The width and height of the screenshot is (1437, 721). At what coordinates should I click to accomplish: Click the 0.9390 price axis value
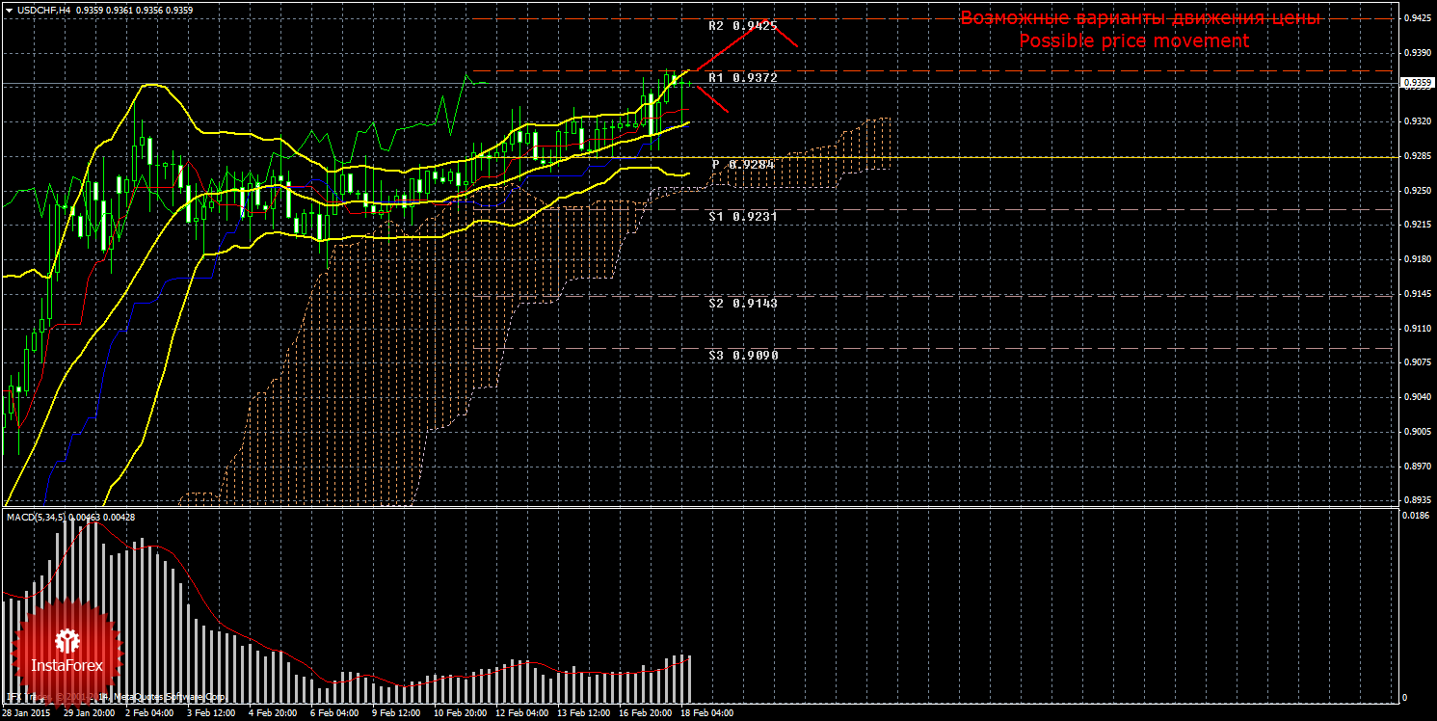coord(1417,52)
